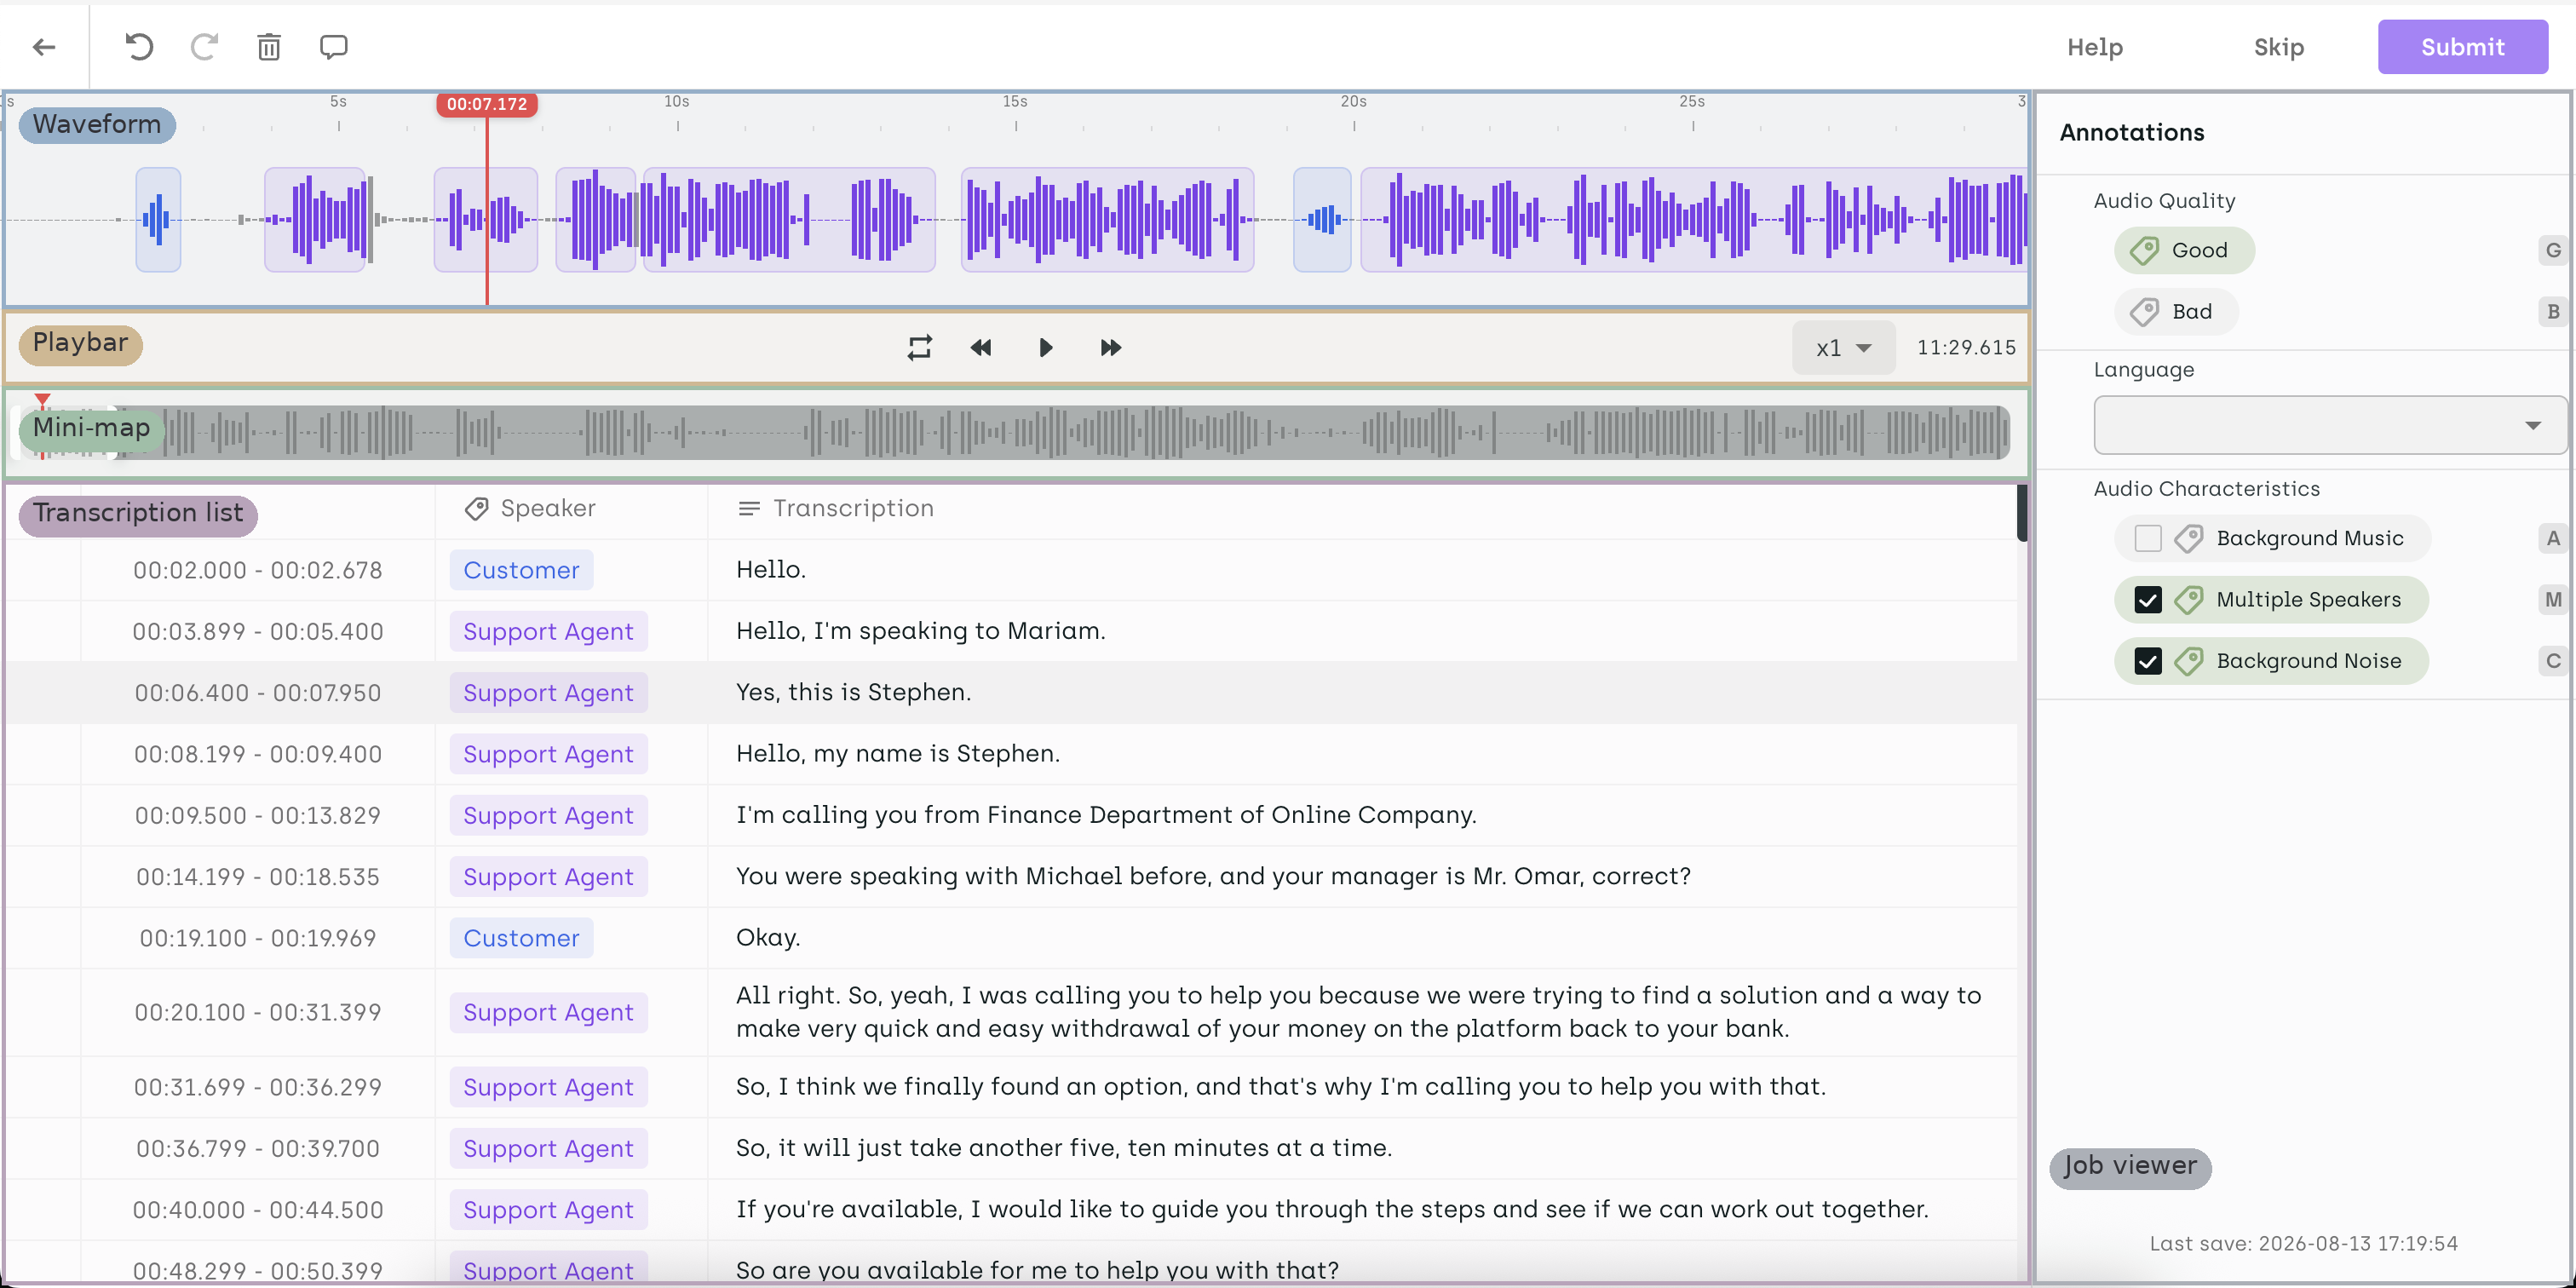Play the audio recording
The width and height of the screenshot is (2576, 1288).
pos(1045,348)
